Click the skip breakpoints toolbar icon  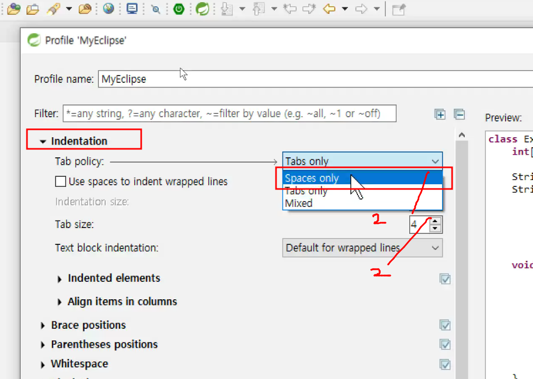[155, 9]
